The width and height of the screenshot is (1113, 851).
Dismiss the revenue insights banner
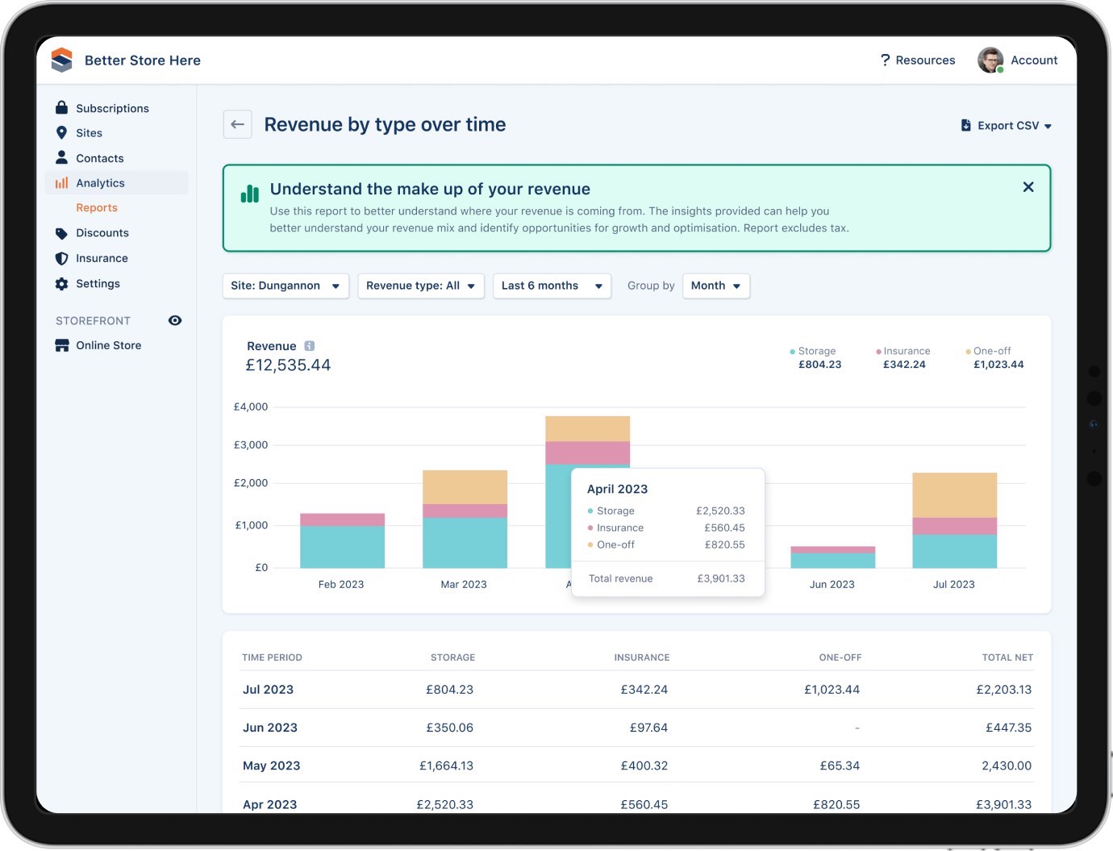tap(1028, 186)
